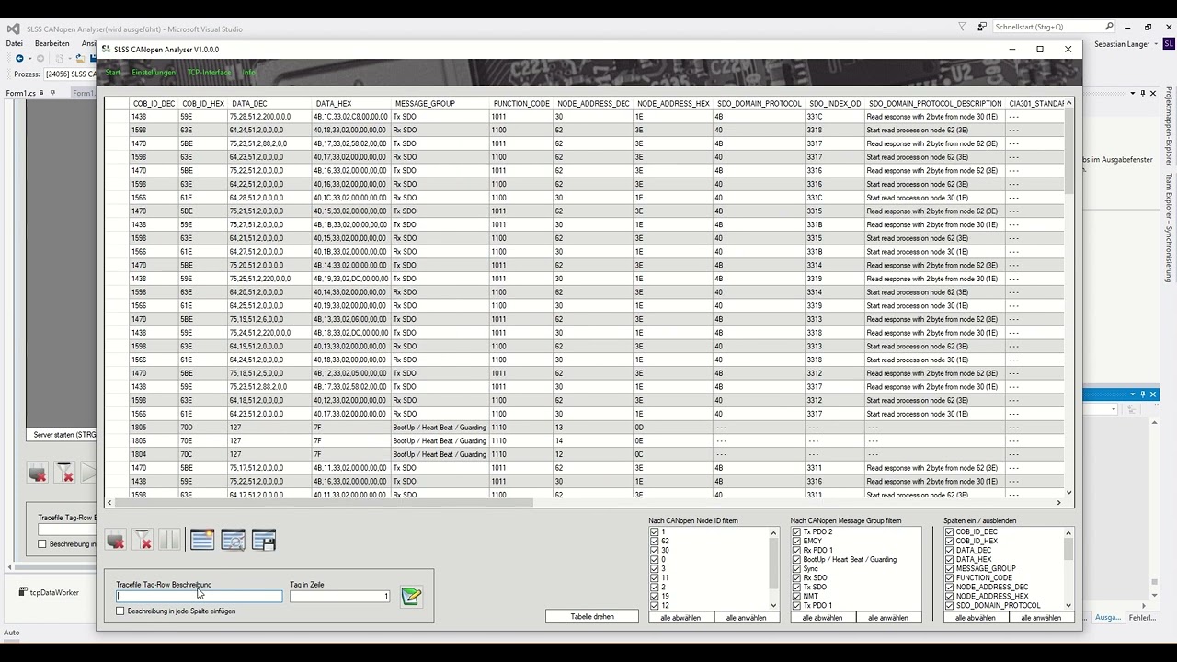The image size is (1177, 662).
Task: Click 'alle anwählen' under Node ID filter
Action: pyautogui.click(x=747, y=618)
